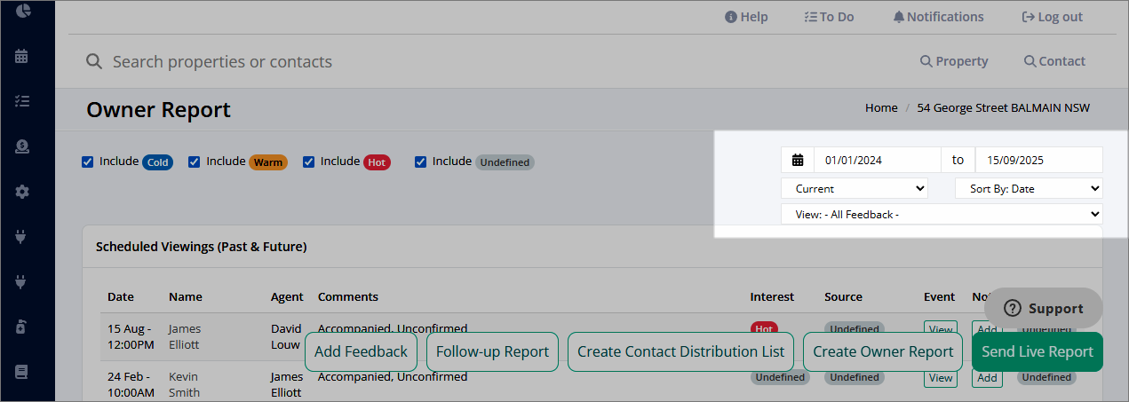
Task: Select Property search filter
Action: [x=954, y=61]
